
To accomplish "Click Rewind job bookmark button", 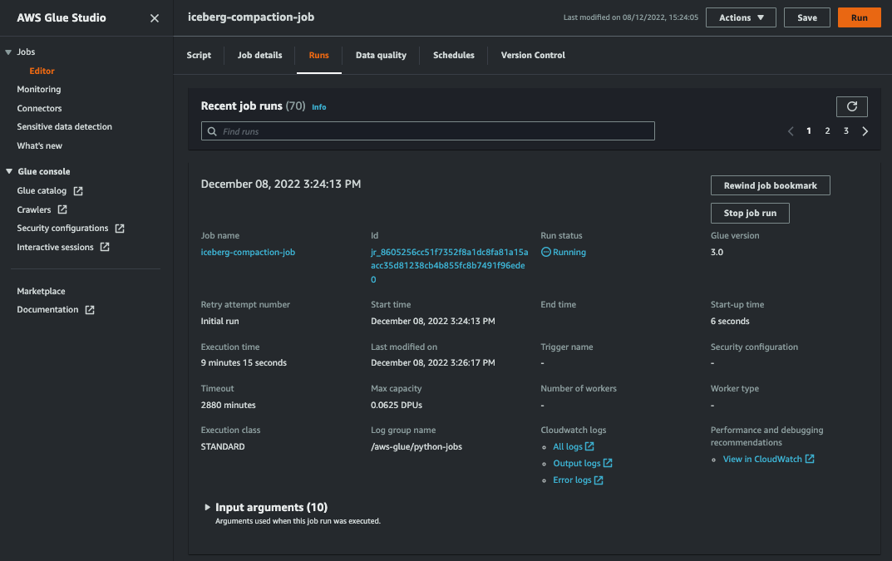I will (771, 185).
